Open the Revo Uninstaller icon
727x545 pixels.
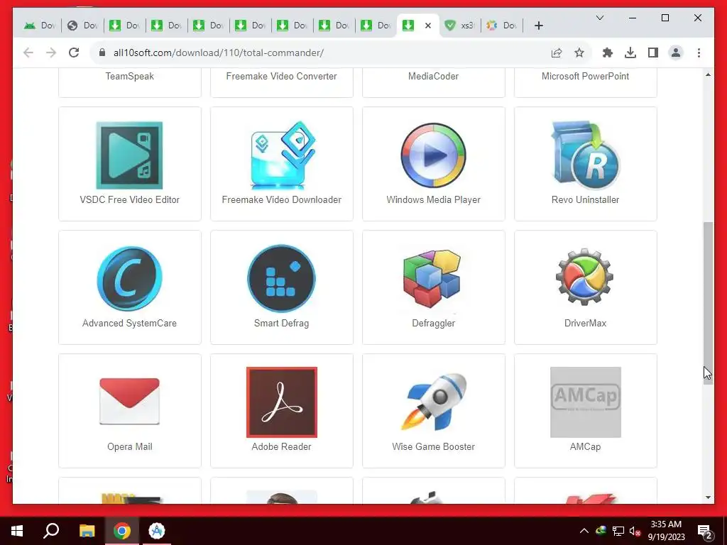[x=585, y=155]
